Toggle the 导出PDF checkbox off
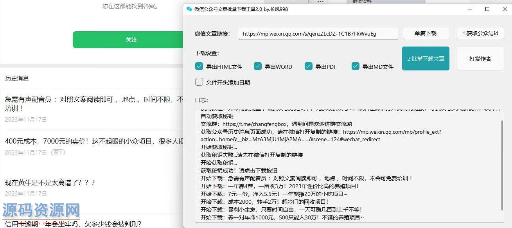Image resolution: width=512 pixels, height=228 pixels. (309, 66)
